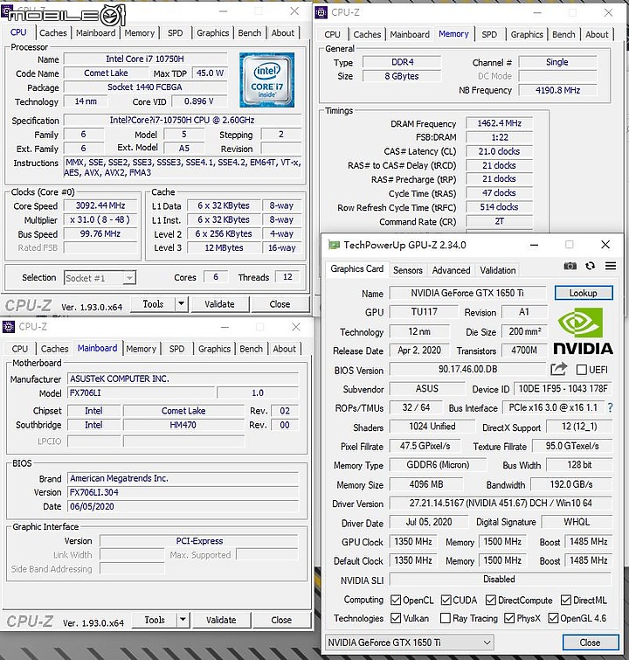
Task: Click processor name Intel Core i7 10750H
Action: 145,59
